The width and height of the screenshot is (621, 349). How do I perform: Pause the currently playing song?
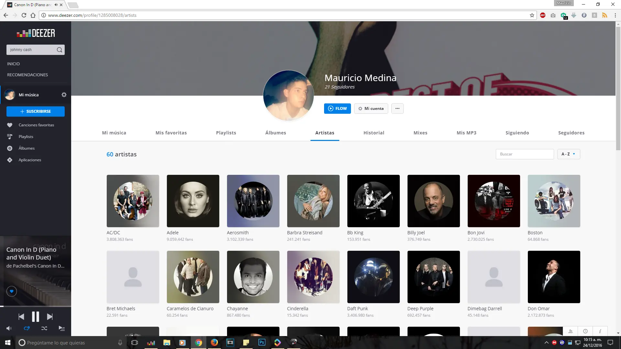[36, 317]
